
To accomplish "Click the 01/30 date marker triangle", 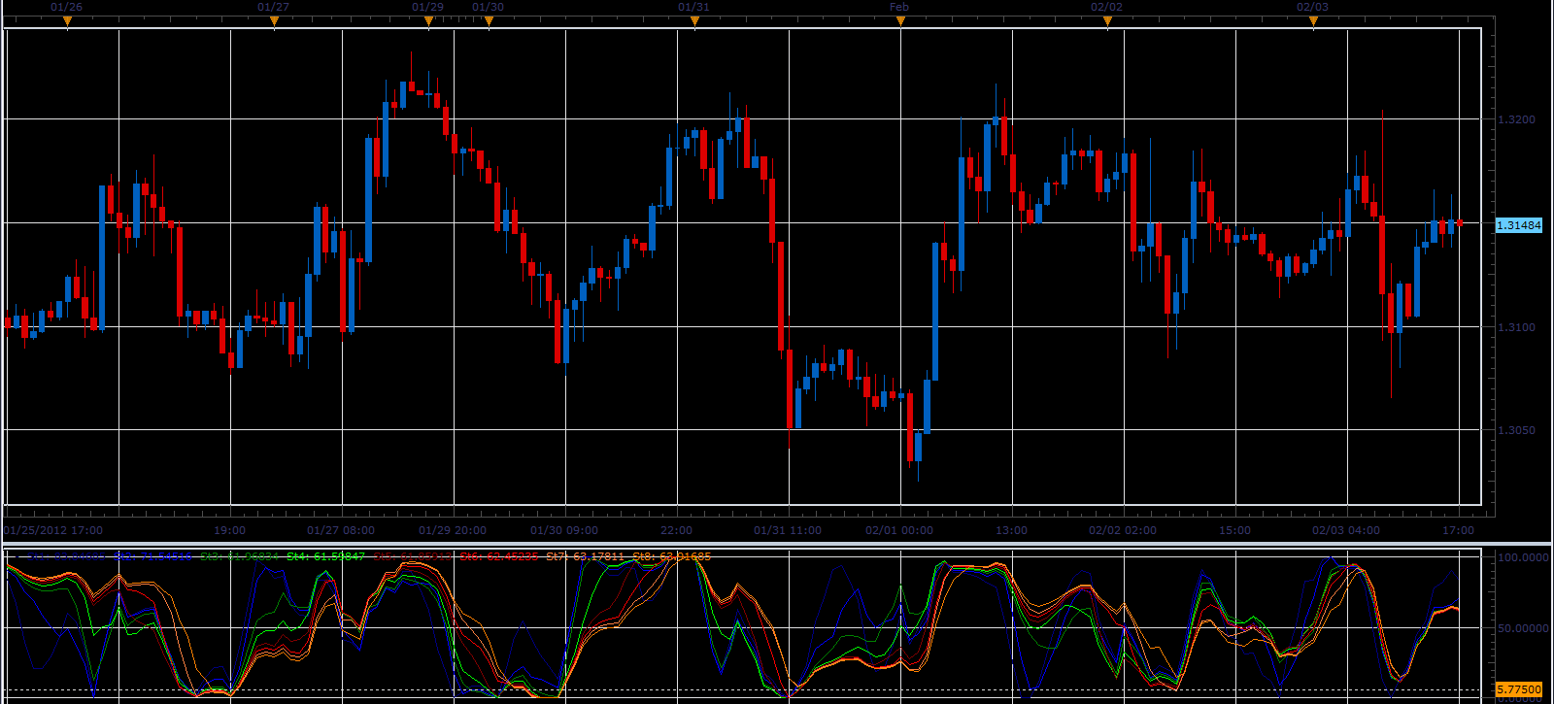I will (x=489, y=22).
